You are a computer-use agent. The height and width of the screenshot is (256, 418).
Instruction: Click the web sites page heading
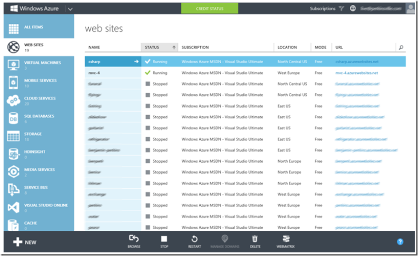(104, 28)
